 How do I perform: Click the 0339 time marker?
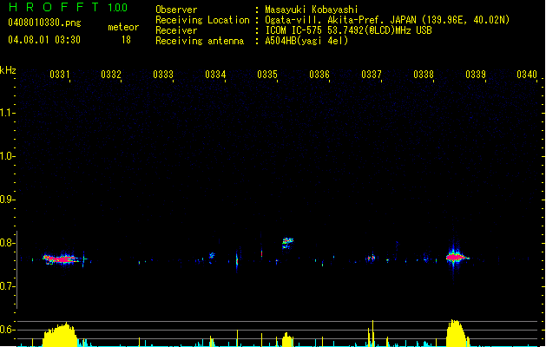[476, 74]
